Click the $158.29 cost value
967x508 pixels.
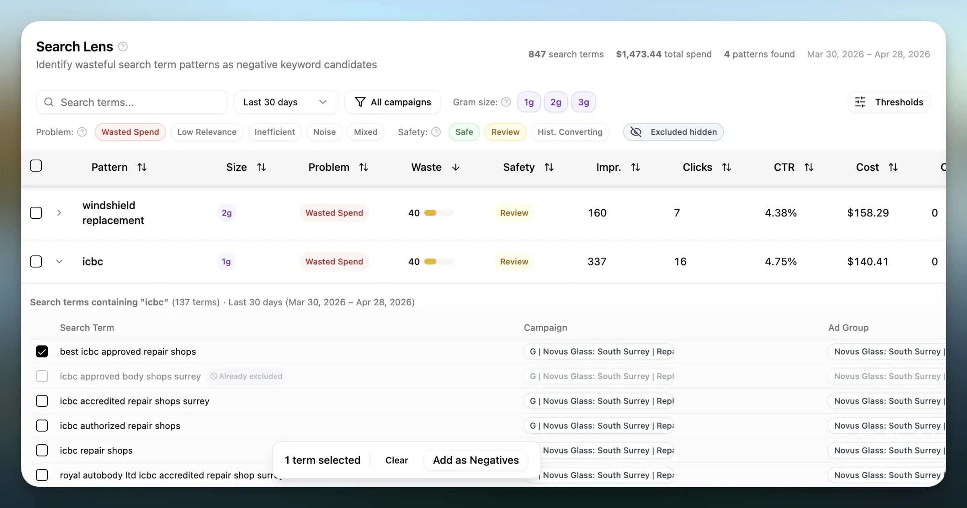pos(868,213)
